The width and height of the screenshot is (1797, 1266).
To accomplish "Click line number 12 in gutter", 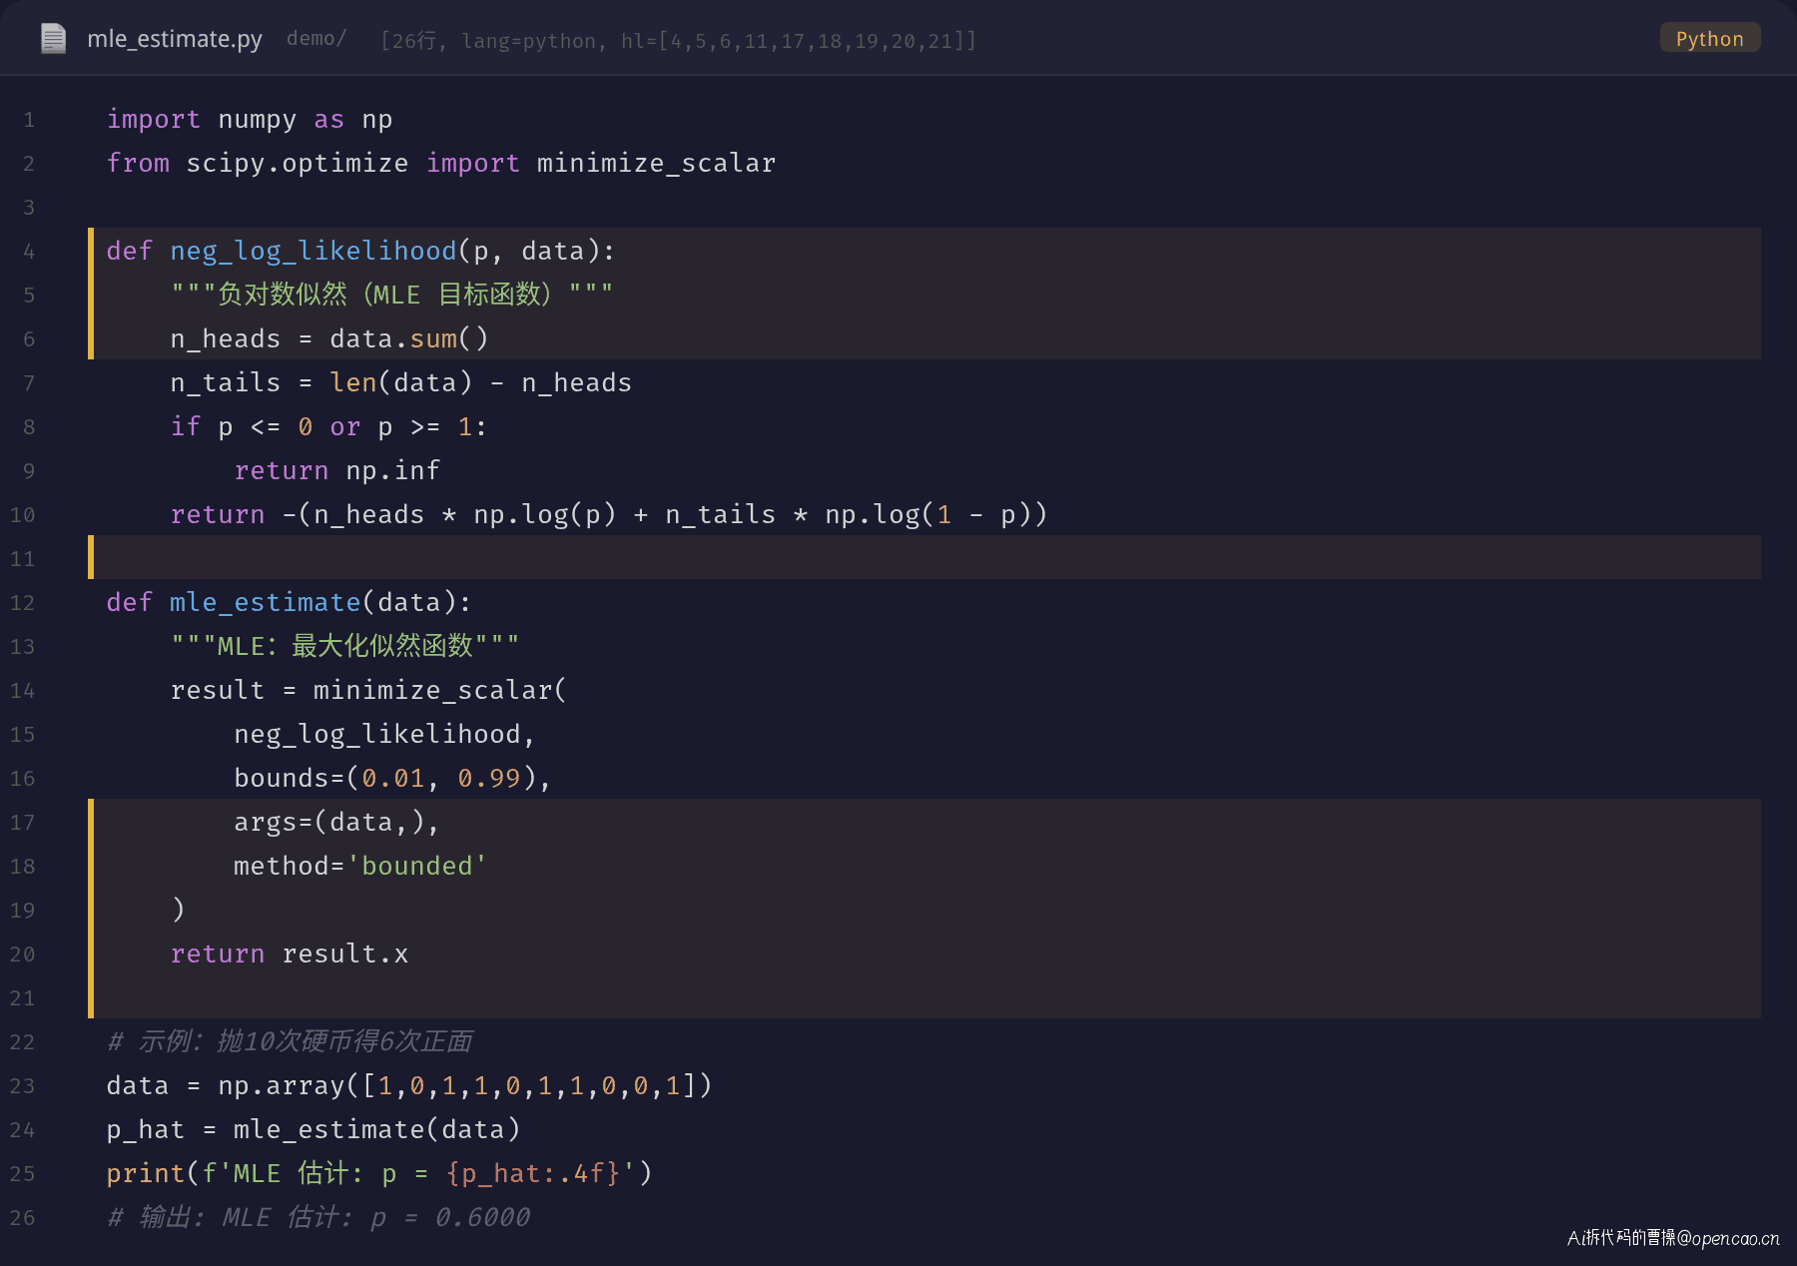I will 23,603.
